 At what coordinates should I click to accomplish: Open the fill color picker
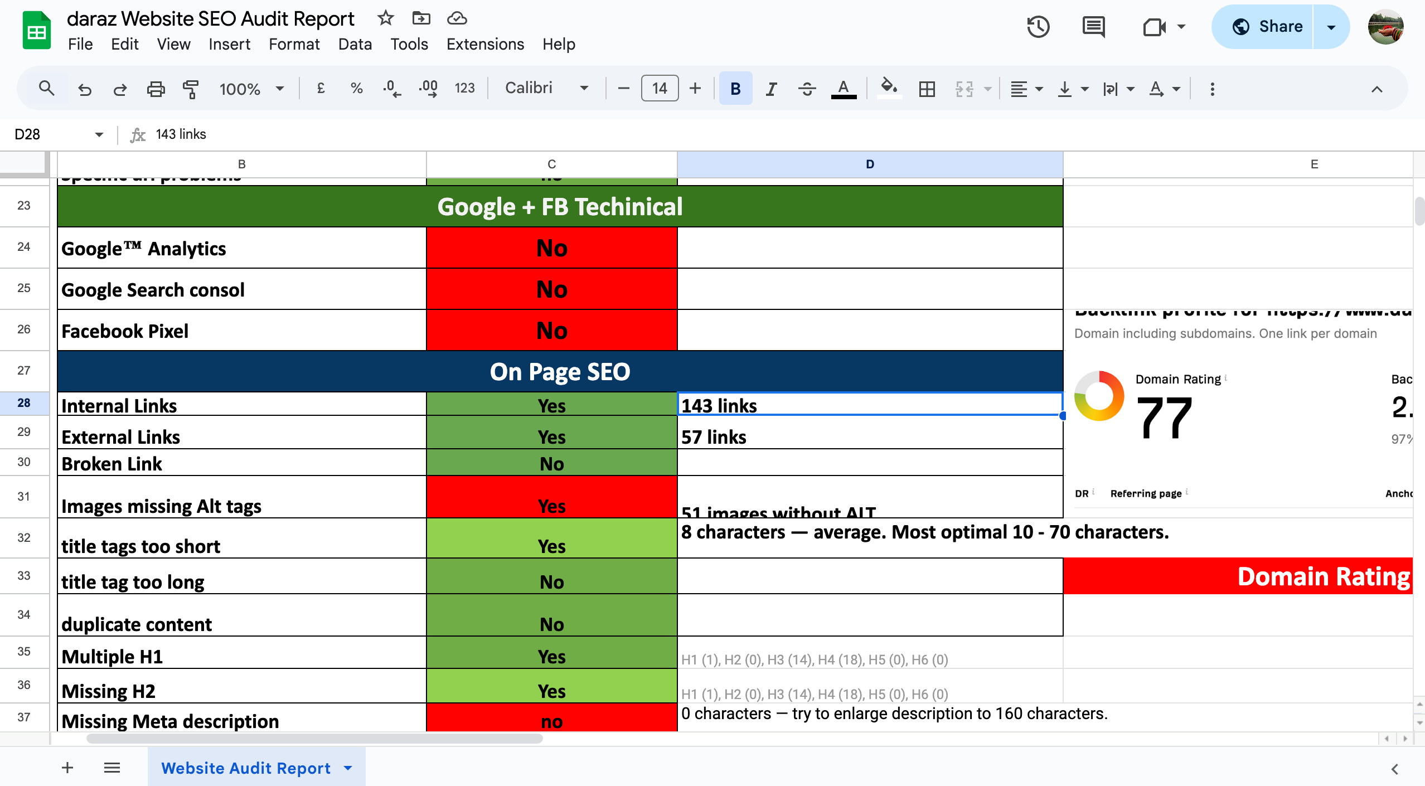click(x=889, y=88)
